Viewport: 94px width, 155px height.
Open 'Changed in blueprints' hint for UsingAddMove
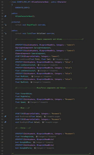click(43, 142)
